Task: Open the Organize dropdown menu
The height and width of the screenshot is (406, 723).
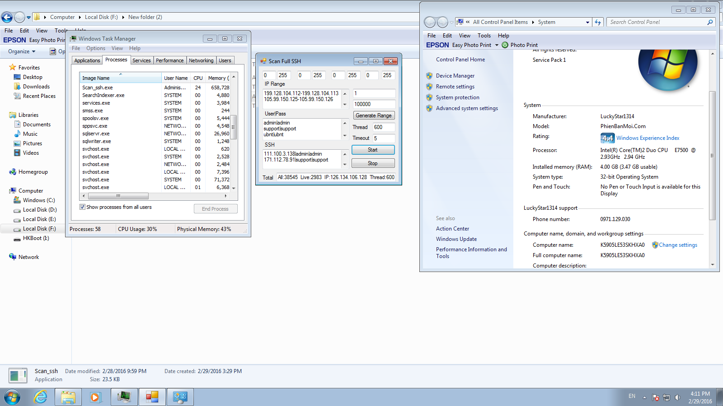Action: [22, 51]
